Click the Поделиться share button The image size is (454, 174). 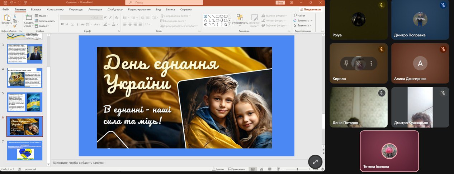click(311, 9)
